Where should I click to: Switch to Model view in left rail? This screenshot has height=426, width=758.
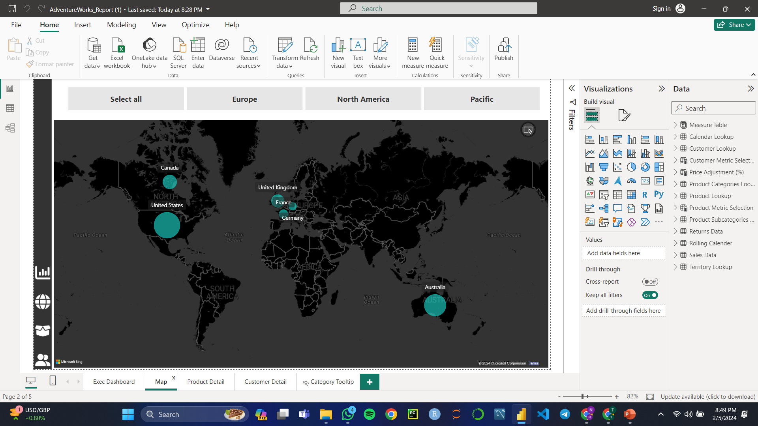[x=10, y=128]
